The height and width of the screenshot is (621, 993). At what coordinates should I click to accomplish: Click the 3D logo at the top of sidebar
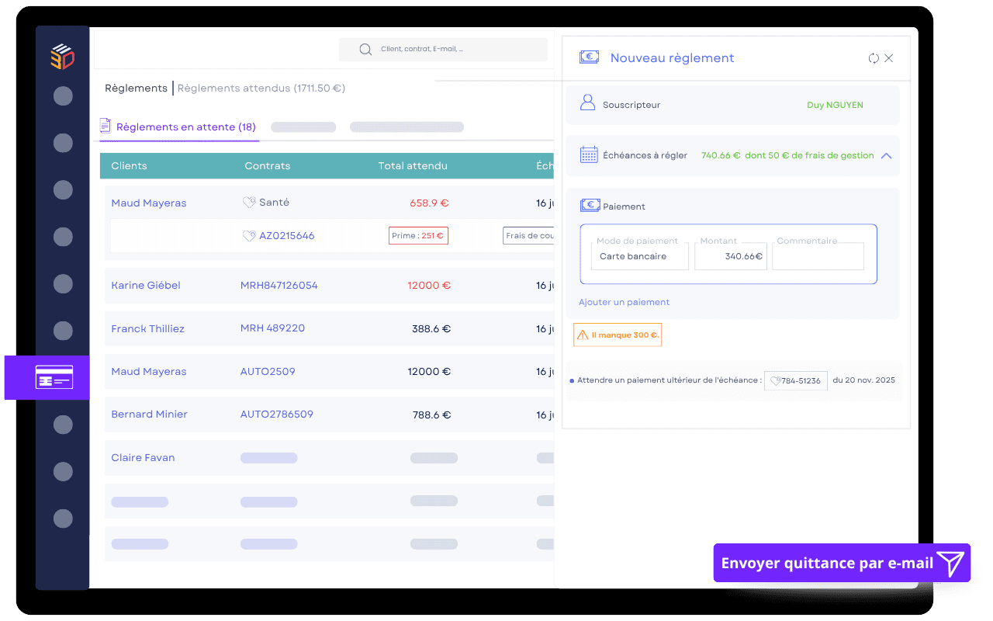(62, 57)
